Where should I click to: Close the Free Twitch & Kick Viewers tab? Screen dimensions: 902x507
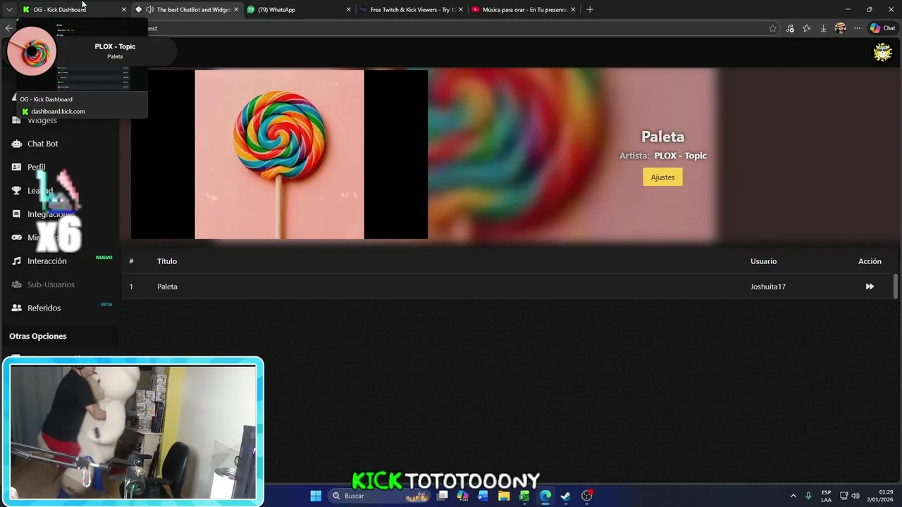pos(461,9)
